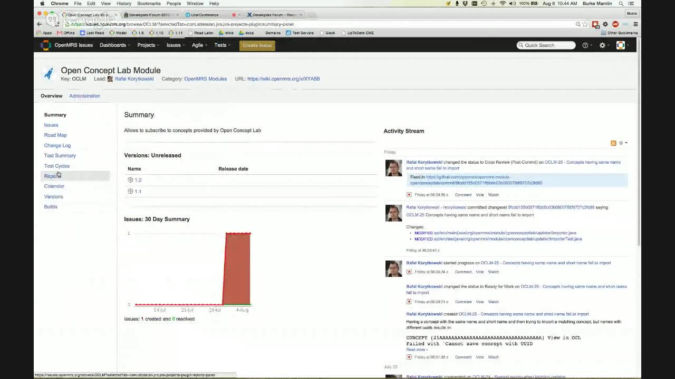The width and height of the screenshot is (675, 379).
Task: Open Change Log in the sidebar
Action: pyautogui.click(x=57, y=145)
